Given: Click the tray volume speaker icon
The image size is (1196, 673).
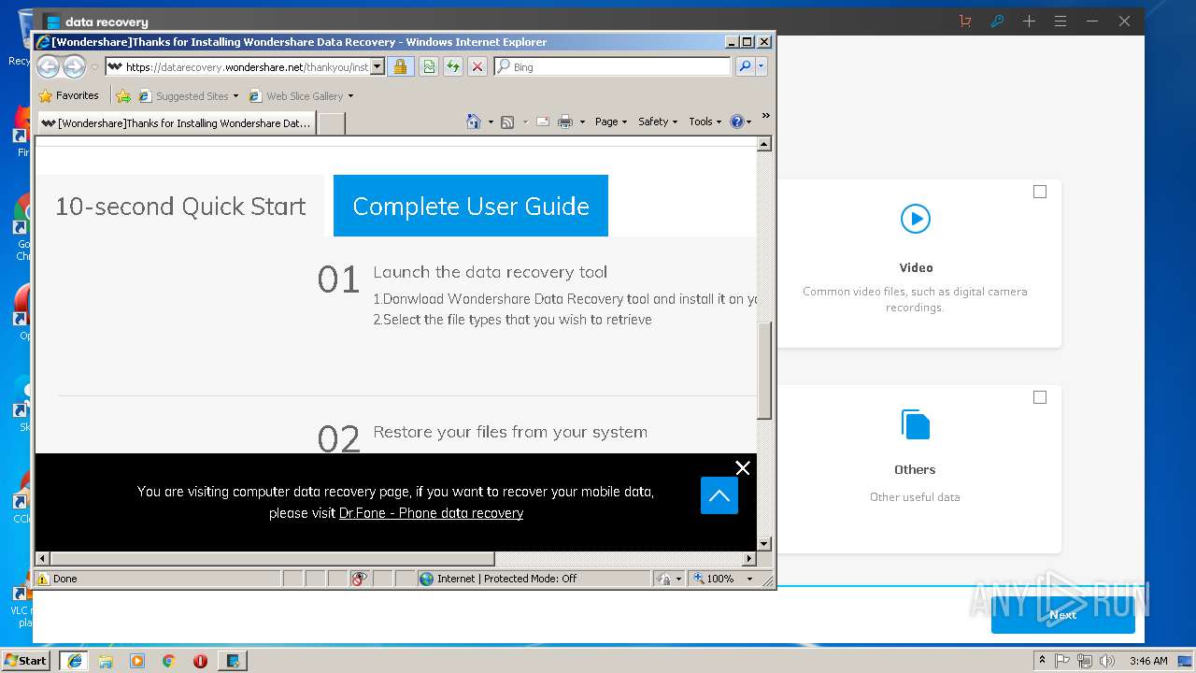Looking at the screenshot, I should [x=1107, y=660].
